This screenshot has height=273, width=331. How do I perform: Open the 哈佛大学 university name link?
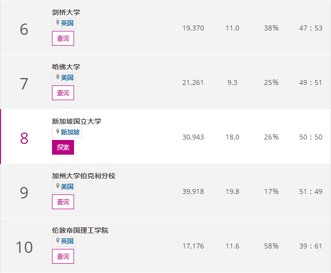66,67
